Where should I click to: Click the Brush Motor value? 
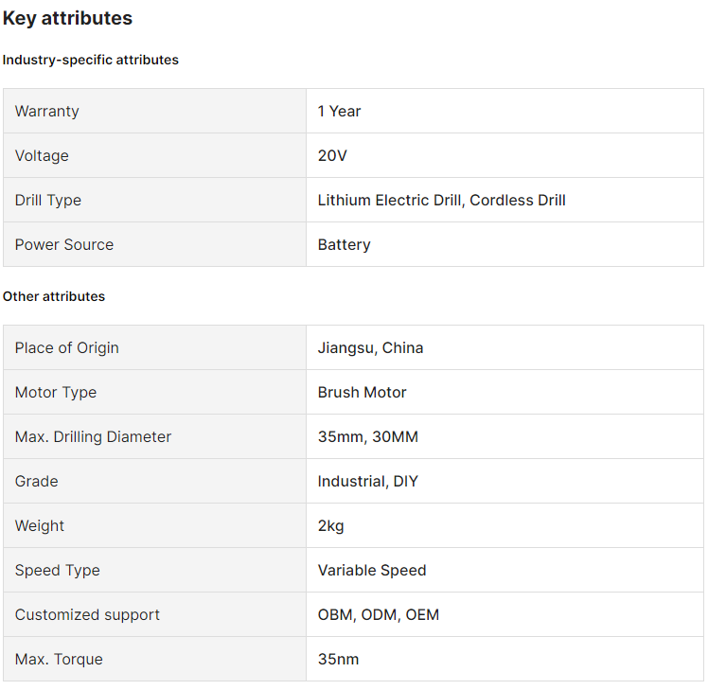click(x=362, y=392)
